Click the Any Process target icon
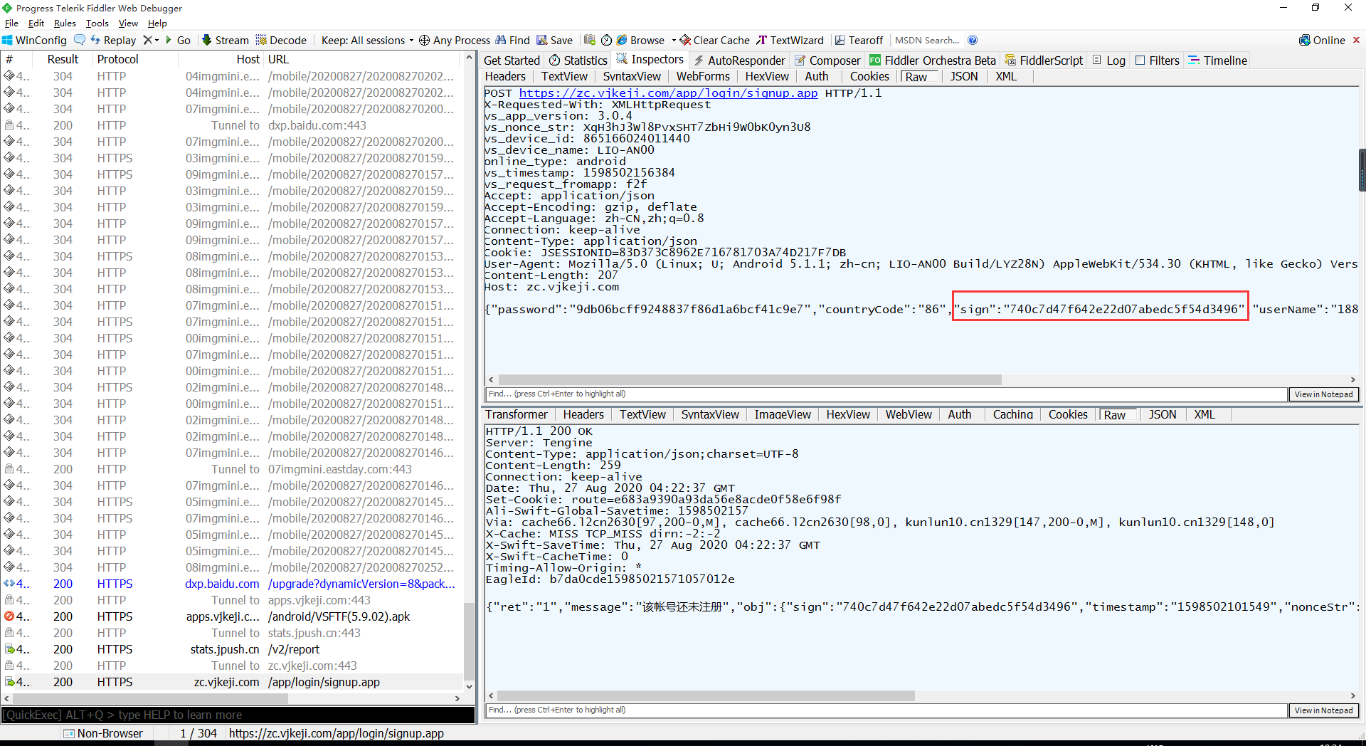 tap(424, 41)
